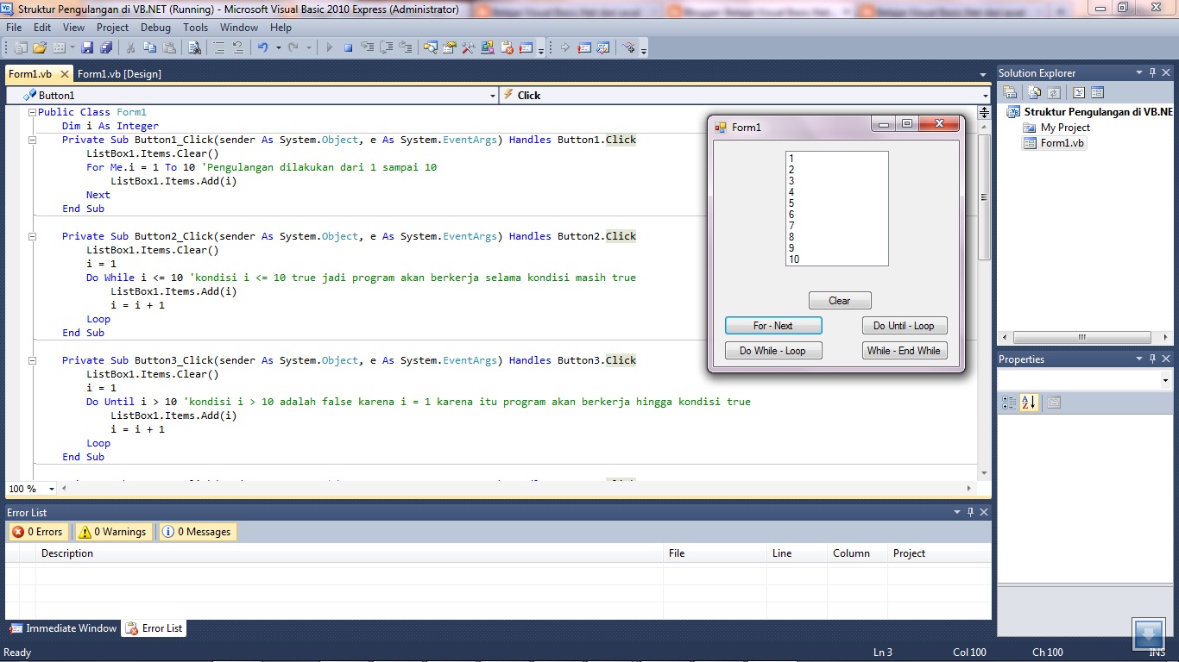Toggle the 0 Errors filter button
The width and height of the screenshot is (1179, 662).
pos(38,532)
